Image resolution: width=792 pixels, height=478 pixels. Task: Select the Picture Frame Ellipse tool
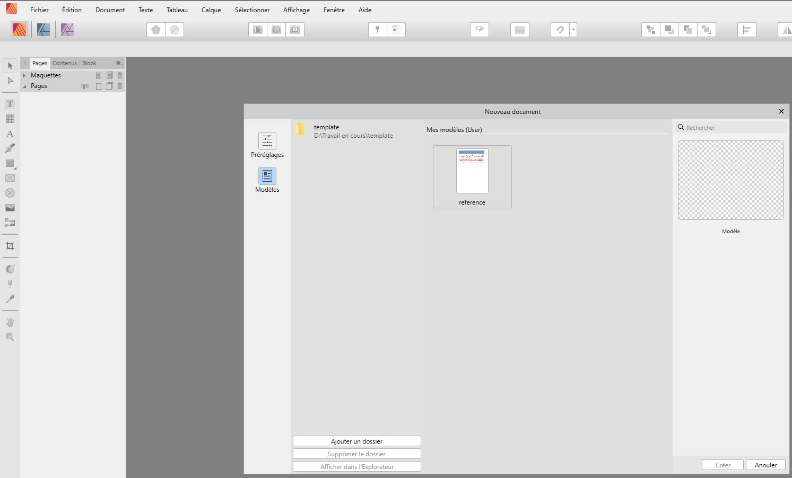pyautogui.click(x=10, y=193)
